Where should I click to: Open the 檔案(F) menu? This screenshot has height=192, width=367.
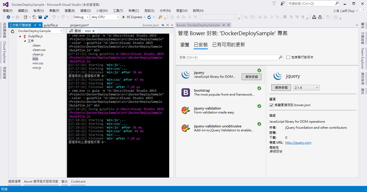tap(8, 11)
